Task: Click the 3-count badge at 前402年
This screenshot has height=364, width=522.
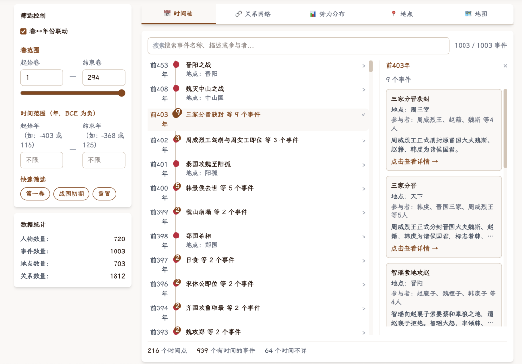Action: [177, 139]
